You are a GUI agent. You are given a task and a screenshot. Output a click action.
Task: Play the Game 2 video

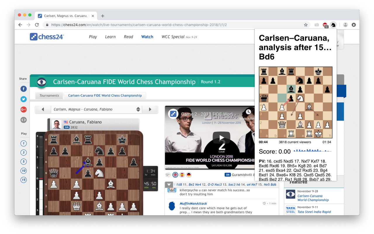click(x=222, y=138)
